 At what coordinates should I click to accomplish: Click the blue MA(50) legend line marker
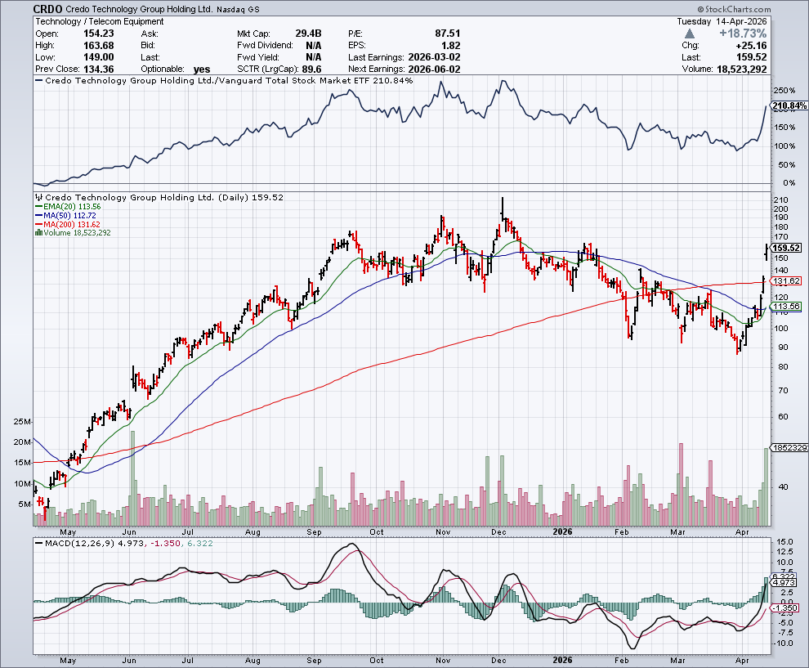(38, 216)
